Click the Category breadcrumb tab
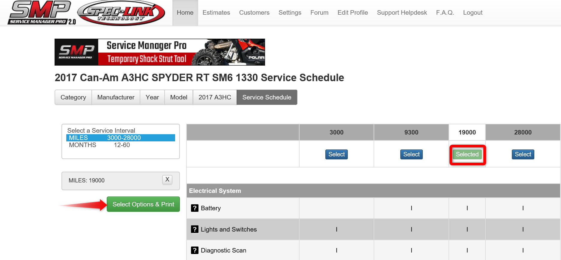The height and width of the screenshot is (260, 561). pos(73,97)
